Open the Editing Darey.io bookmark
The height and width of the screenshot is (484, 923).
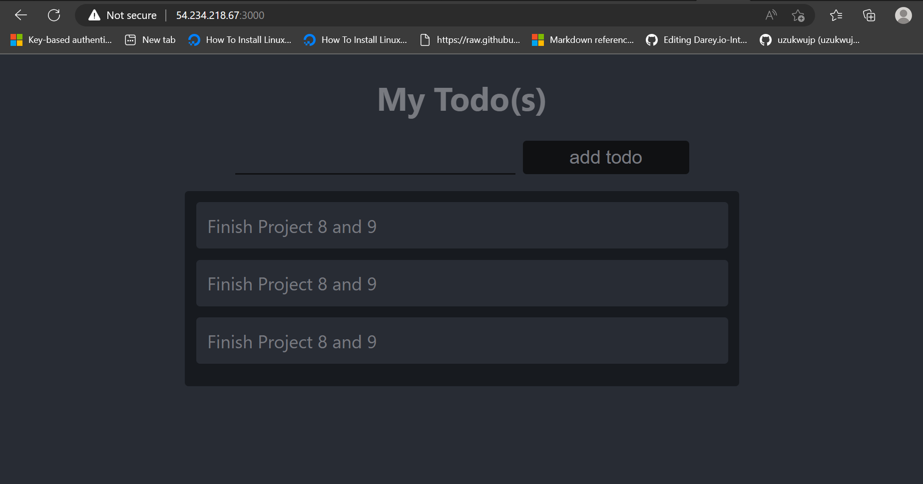pyautogui.click(x=696, y=40)
